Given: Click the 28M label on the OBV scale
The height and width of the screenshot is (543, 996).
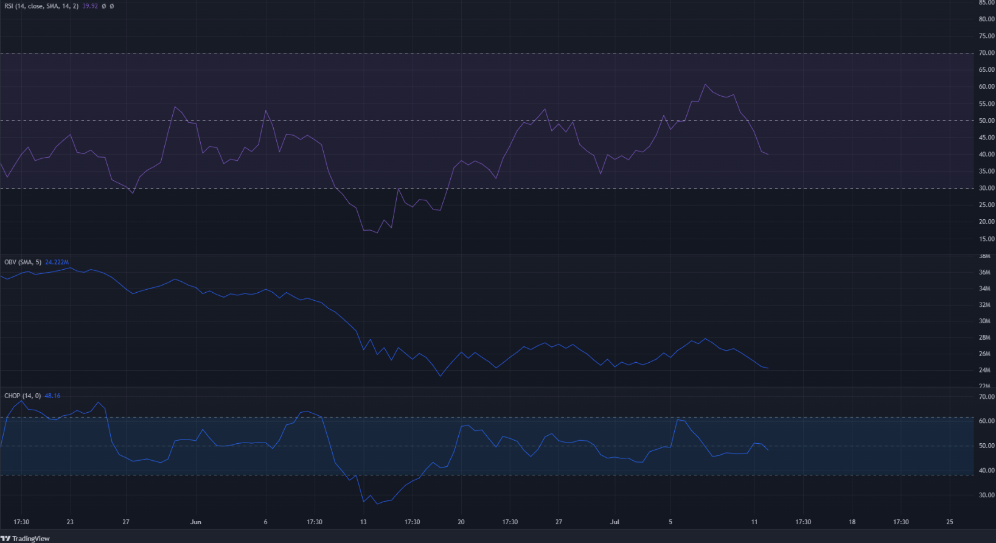Looking at the screenshot, I should pyautogui.click(x=984, y=337).
